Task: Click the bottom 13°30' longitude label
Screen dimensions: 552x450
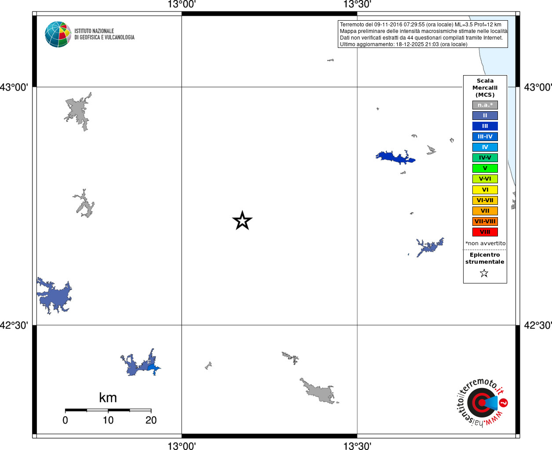Action: tap(357, 446)
